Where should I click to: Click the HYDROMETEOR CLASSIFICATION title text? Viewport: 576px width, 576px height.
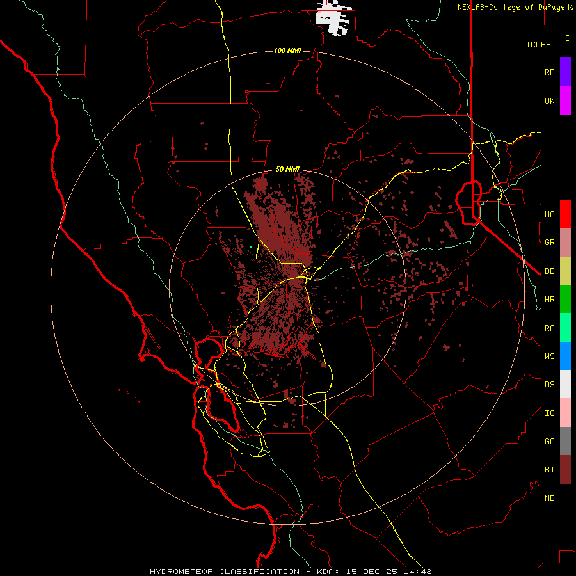click(x=225, y=572)
